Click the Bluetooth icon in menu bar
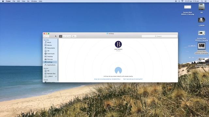The height and width of the screenshot is (117, 209). point(179,1)
